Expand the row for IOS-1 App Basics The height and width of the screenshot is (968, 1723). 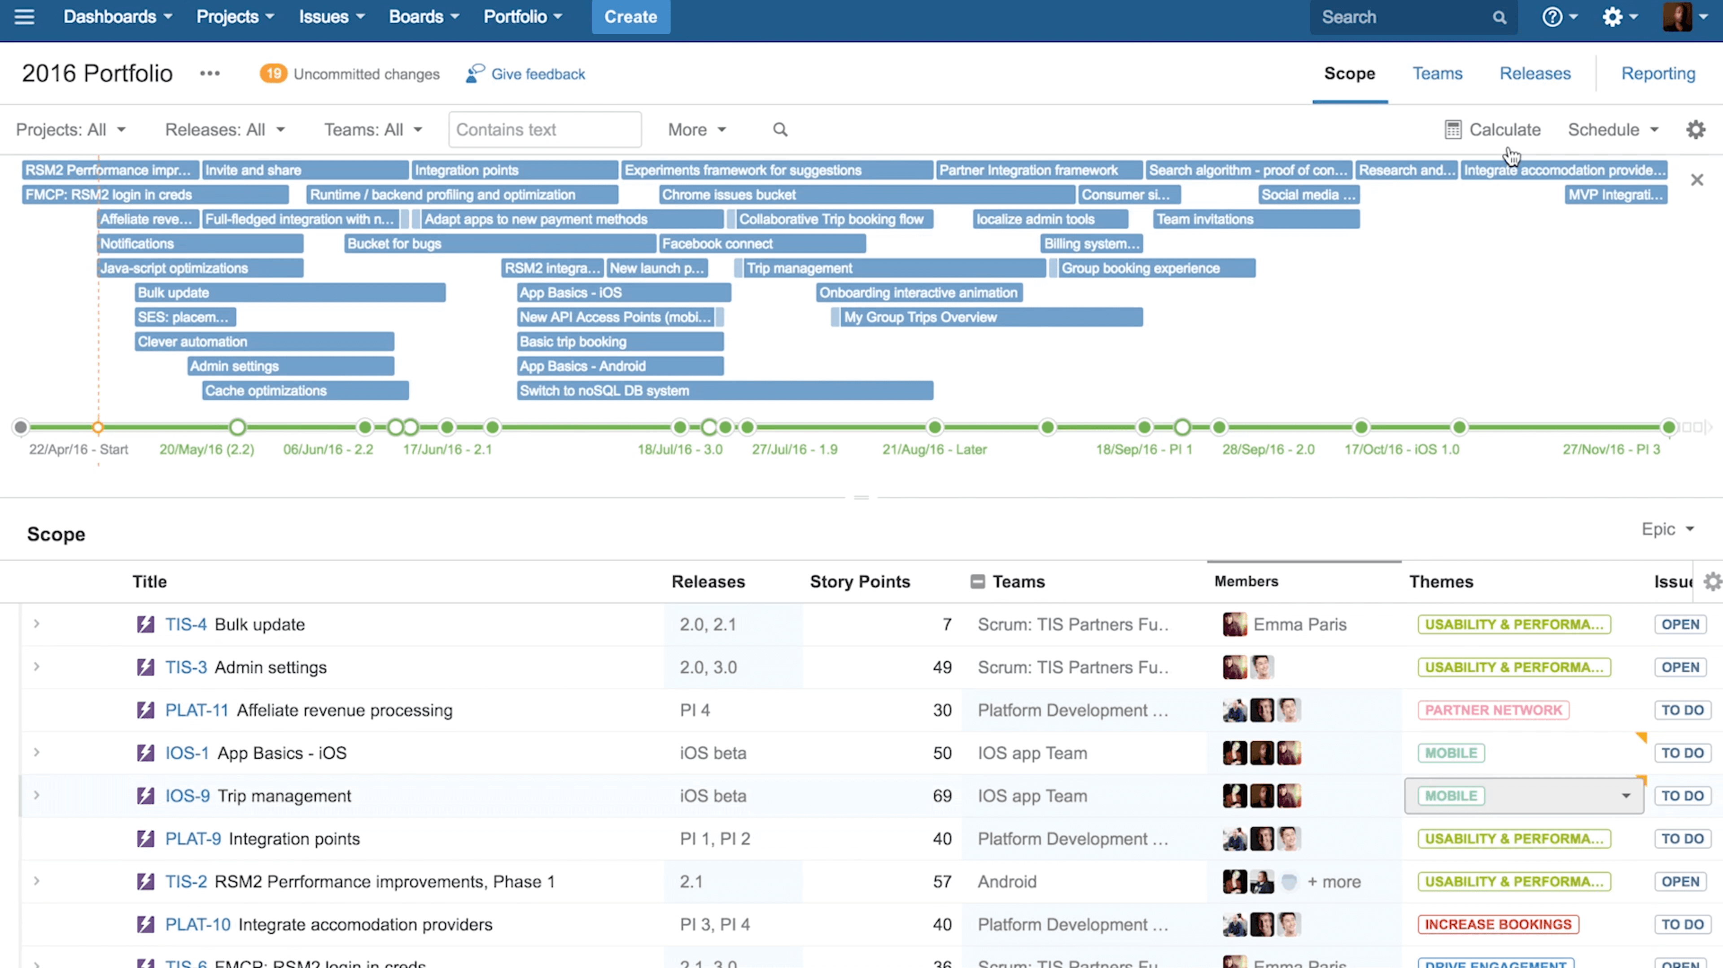35,753
